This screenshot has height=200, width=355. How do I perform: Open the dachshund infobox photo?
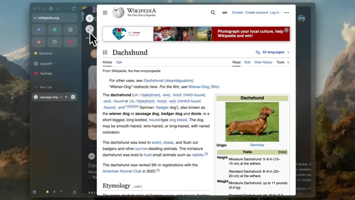[252, 122]
